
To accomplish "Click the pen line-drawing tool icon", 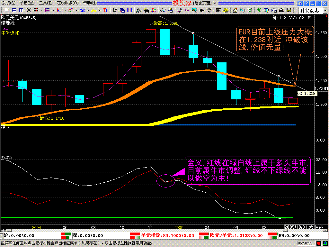I will (179, 10).
